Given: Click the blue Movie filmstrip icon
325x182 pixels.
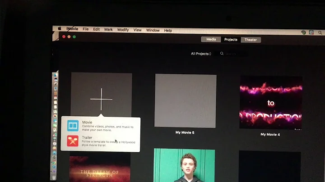Looking at the screenshot, I should point(73,126).
